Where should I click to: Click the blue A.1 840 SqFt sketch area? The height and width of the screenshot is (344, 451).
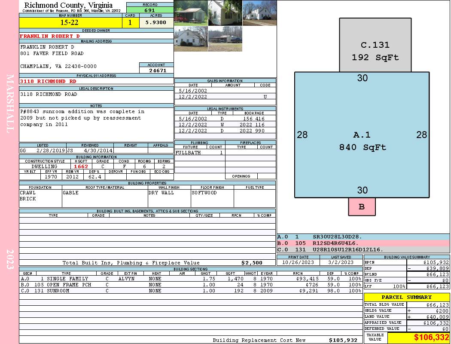[362, 141]
